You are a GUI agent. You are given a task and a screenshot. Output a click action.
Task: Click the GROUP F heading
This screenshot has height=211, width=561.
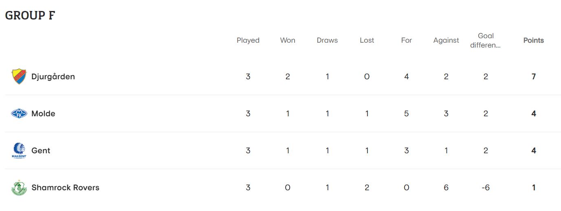[x=30, y=15]
